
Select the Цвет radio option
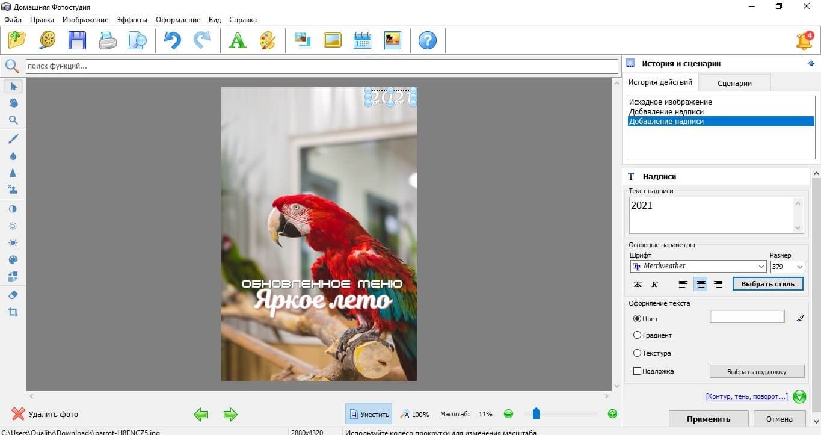click(x=638, y=318)
